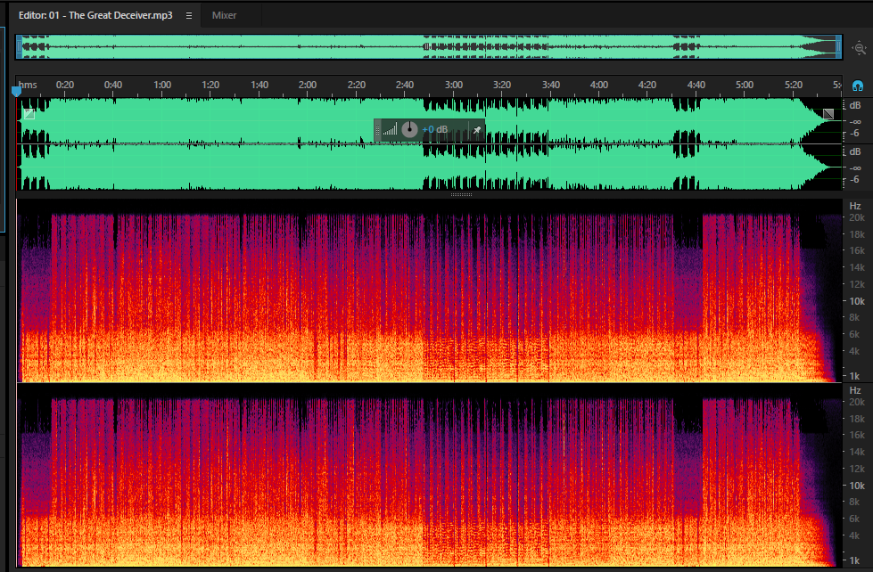The height and width of the screenshot is (572, 873).
Task: Click the right handle of the overview navigator
Action: click(838, 46)
